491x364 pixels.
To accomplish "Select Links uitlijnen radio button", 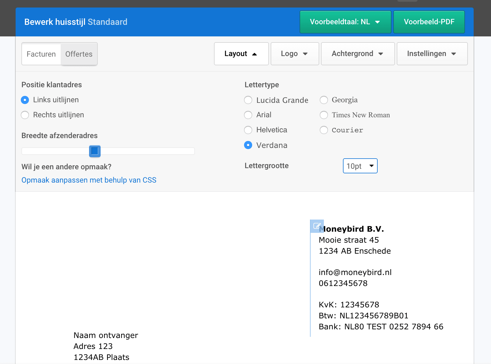I will pyautogui.click(x=25, y=100).
